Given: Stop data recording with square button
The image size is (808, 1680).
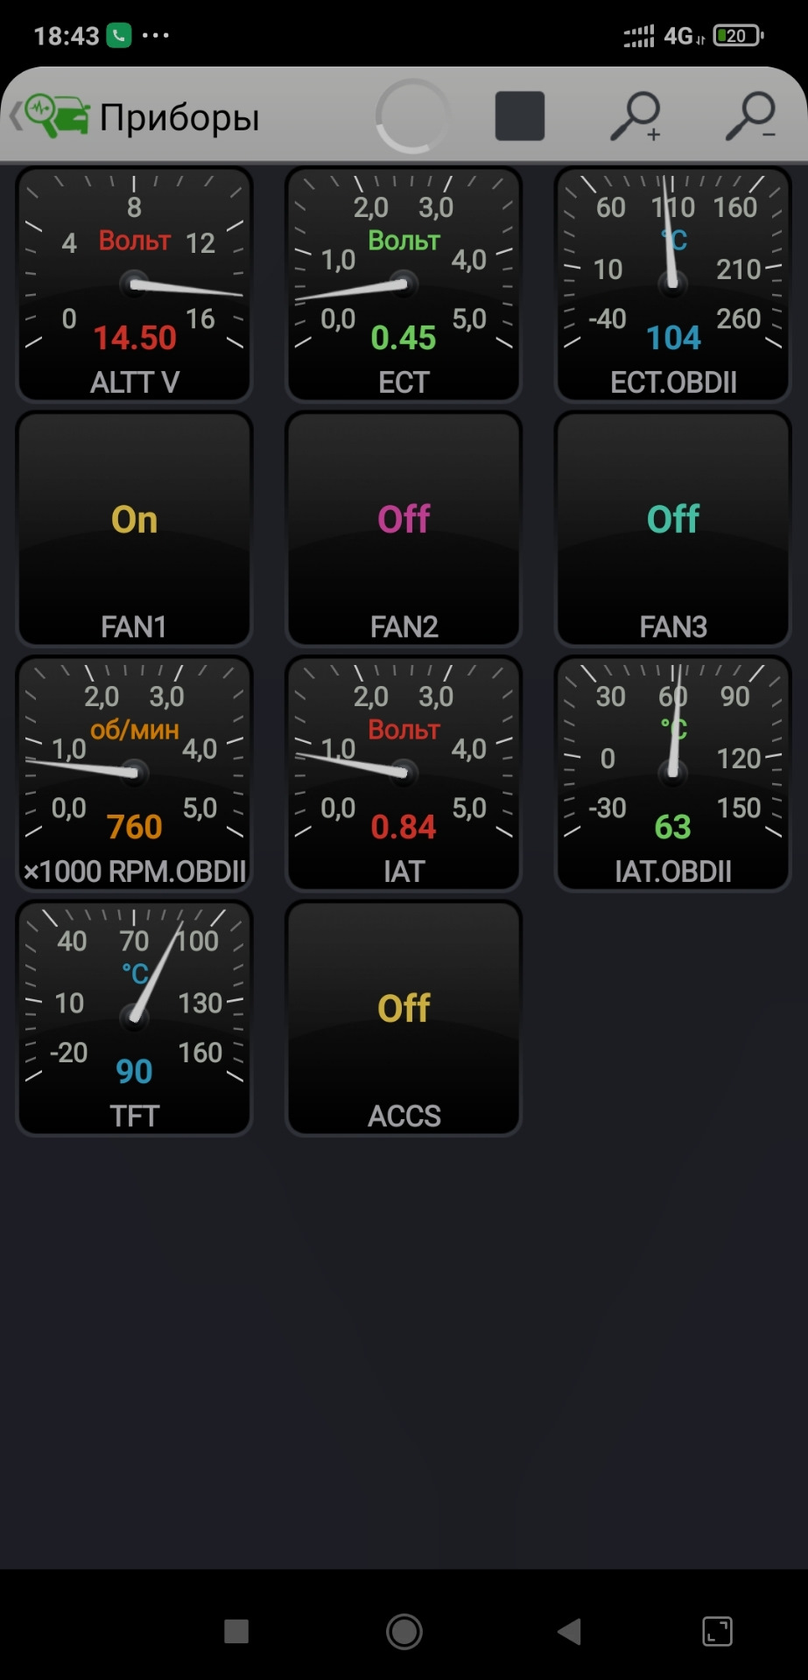Looking at the screenshot, I should click(x=520, y=116).
